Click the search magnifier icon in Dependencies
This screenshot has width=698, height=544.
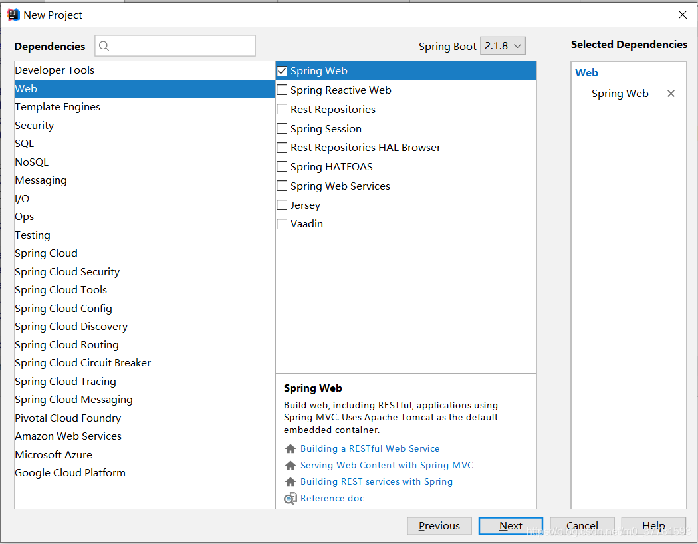pos(104,46)
